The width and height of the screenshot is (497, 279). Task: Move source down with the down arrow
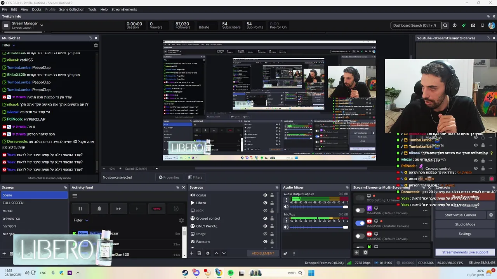click(x=224, y=253)
